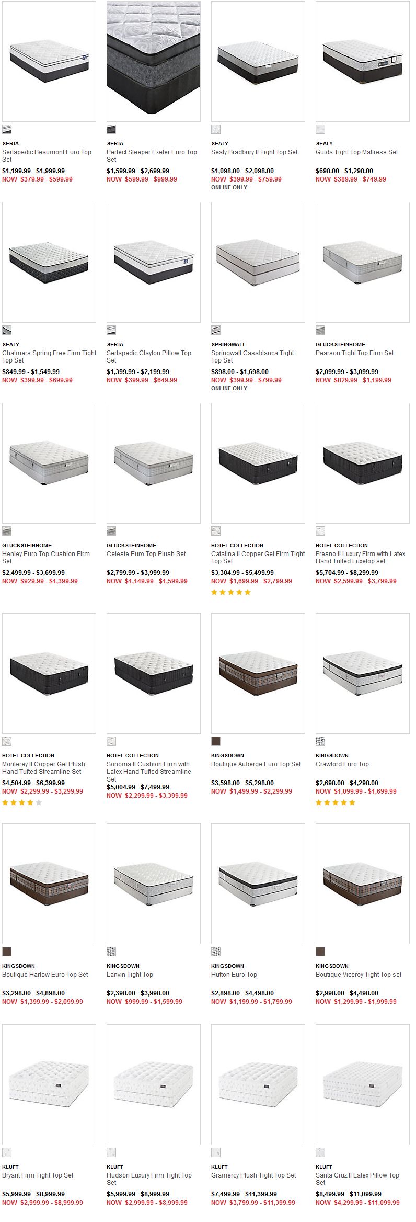Pick the brown swatch for Boutique Auberge Euro Top
Image resolution: width=416 pixels, height=1222 pixels.
(216, 741)
